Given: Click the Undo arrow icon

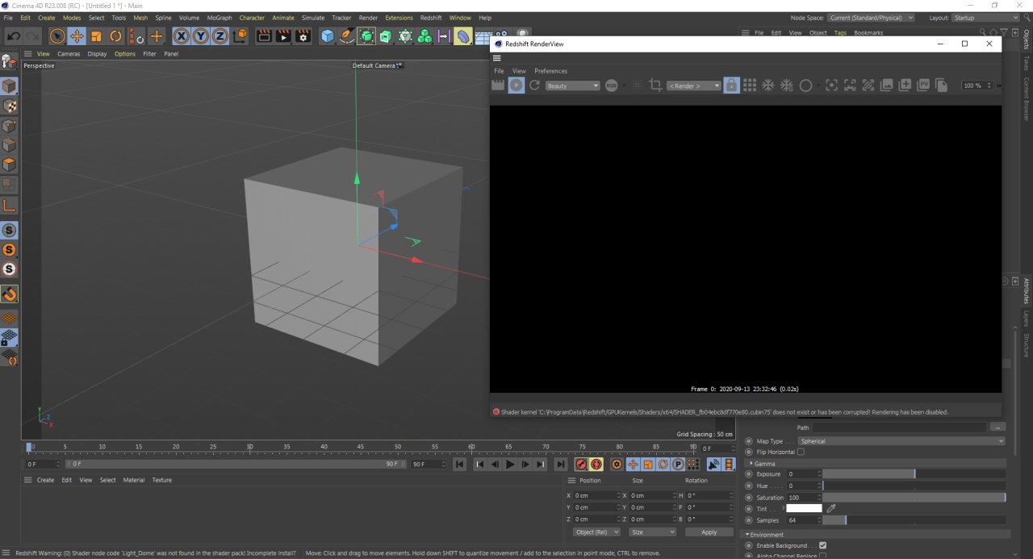Looking at the screenshot, I should [14, 35].
